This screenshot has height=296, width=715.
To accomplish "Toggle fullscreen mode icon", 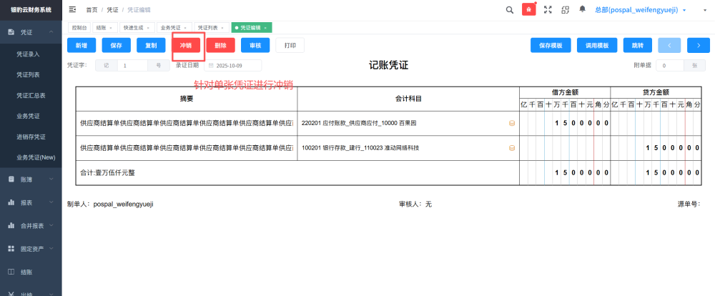I will coord(548,9).
